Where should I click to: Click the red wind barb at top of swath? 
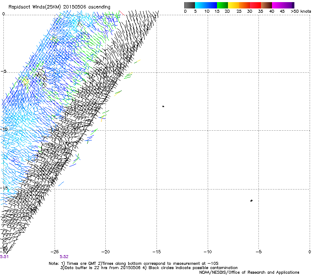(121, 13)
